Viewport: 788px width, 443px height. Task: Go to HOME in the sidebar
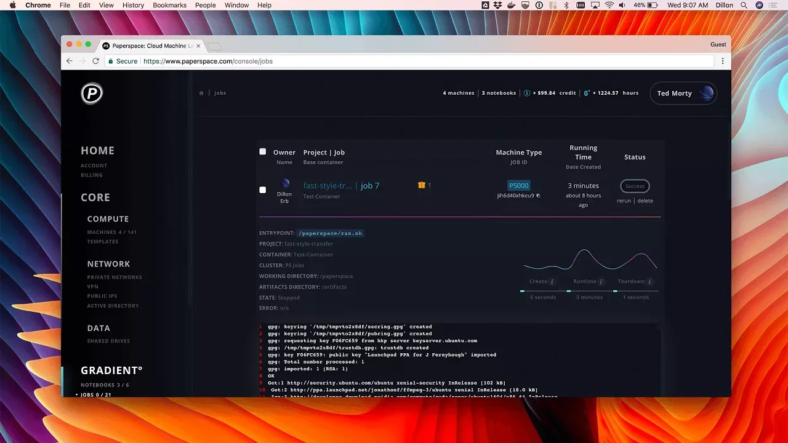(97, 150)
